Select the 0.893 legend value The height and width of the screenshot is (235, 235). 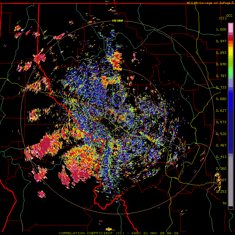click(221, 52)
